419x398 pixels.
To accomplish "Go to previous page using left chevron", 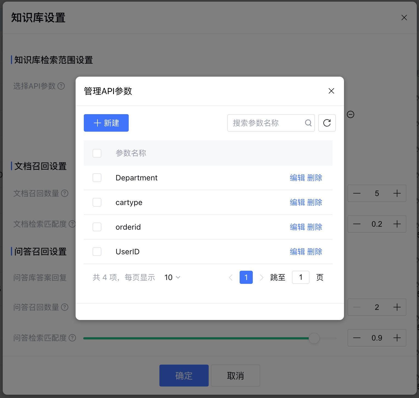I will pyautogui.click(x=231, y=277).
